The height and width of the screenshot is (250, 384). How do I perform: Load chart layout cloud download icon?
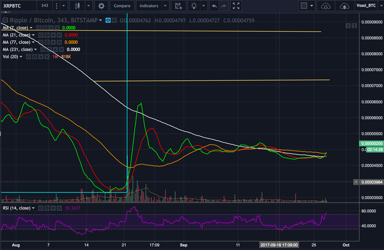pyautogui.click(x=325, y=6)
